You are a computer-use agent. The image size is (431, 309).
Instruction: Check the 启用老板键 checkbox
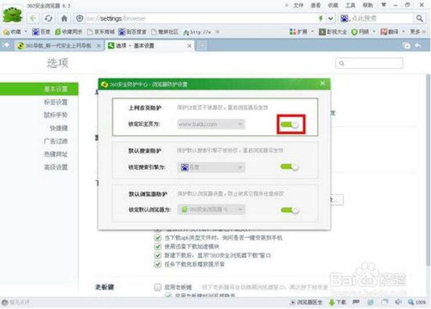[x=157, y=287]
